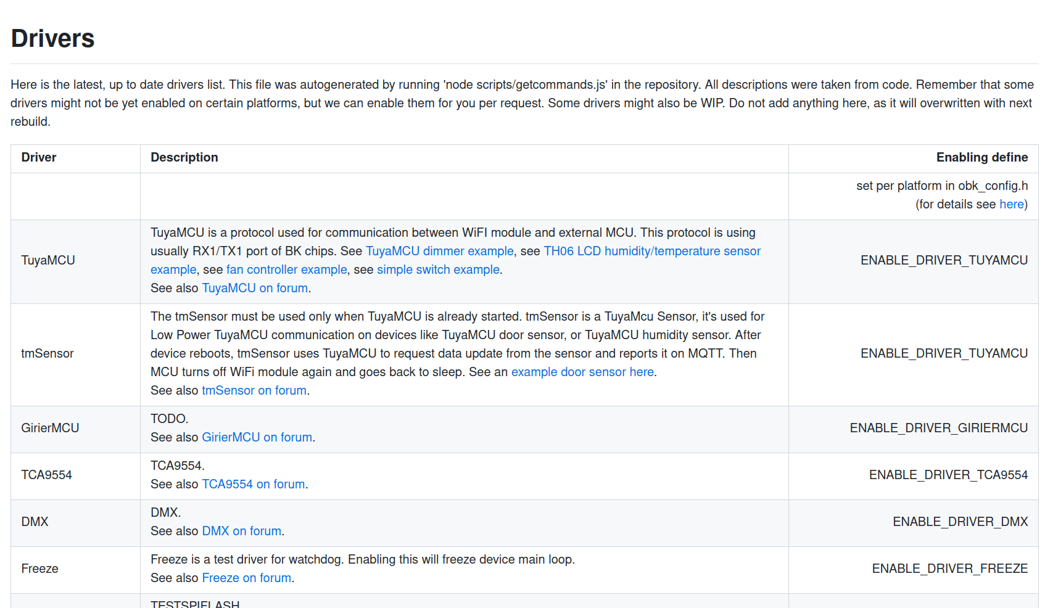Screen dimensions: 1045x608
Task: Open the fan controller example link
Action: [x=286, y=269]
